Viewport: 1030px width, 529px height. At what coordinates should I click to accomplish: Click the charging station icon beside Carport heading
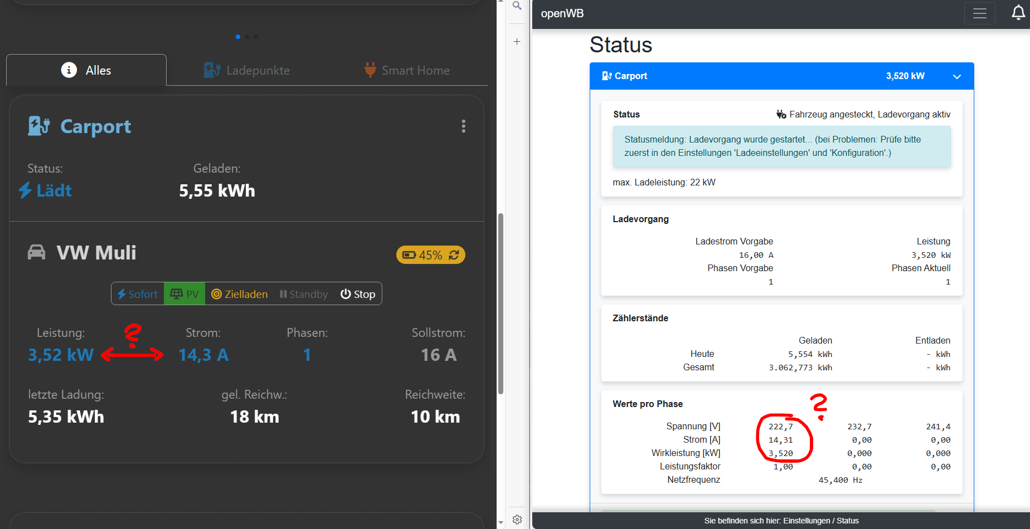click(37, 126)
